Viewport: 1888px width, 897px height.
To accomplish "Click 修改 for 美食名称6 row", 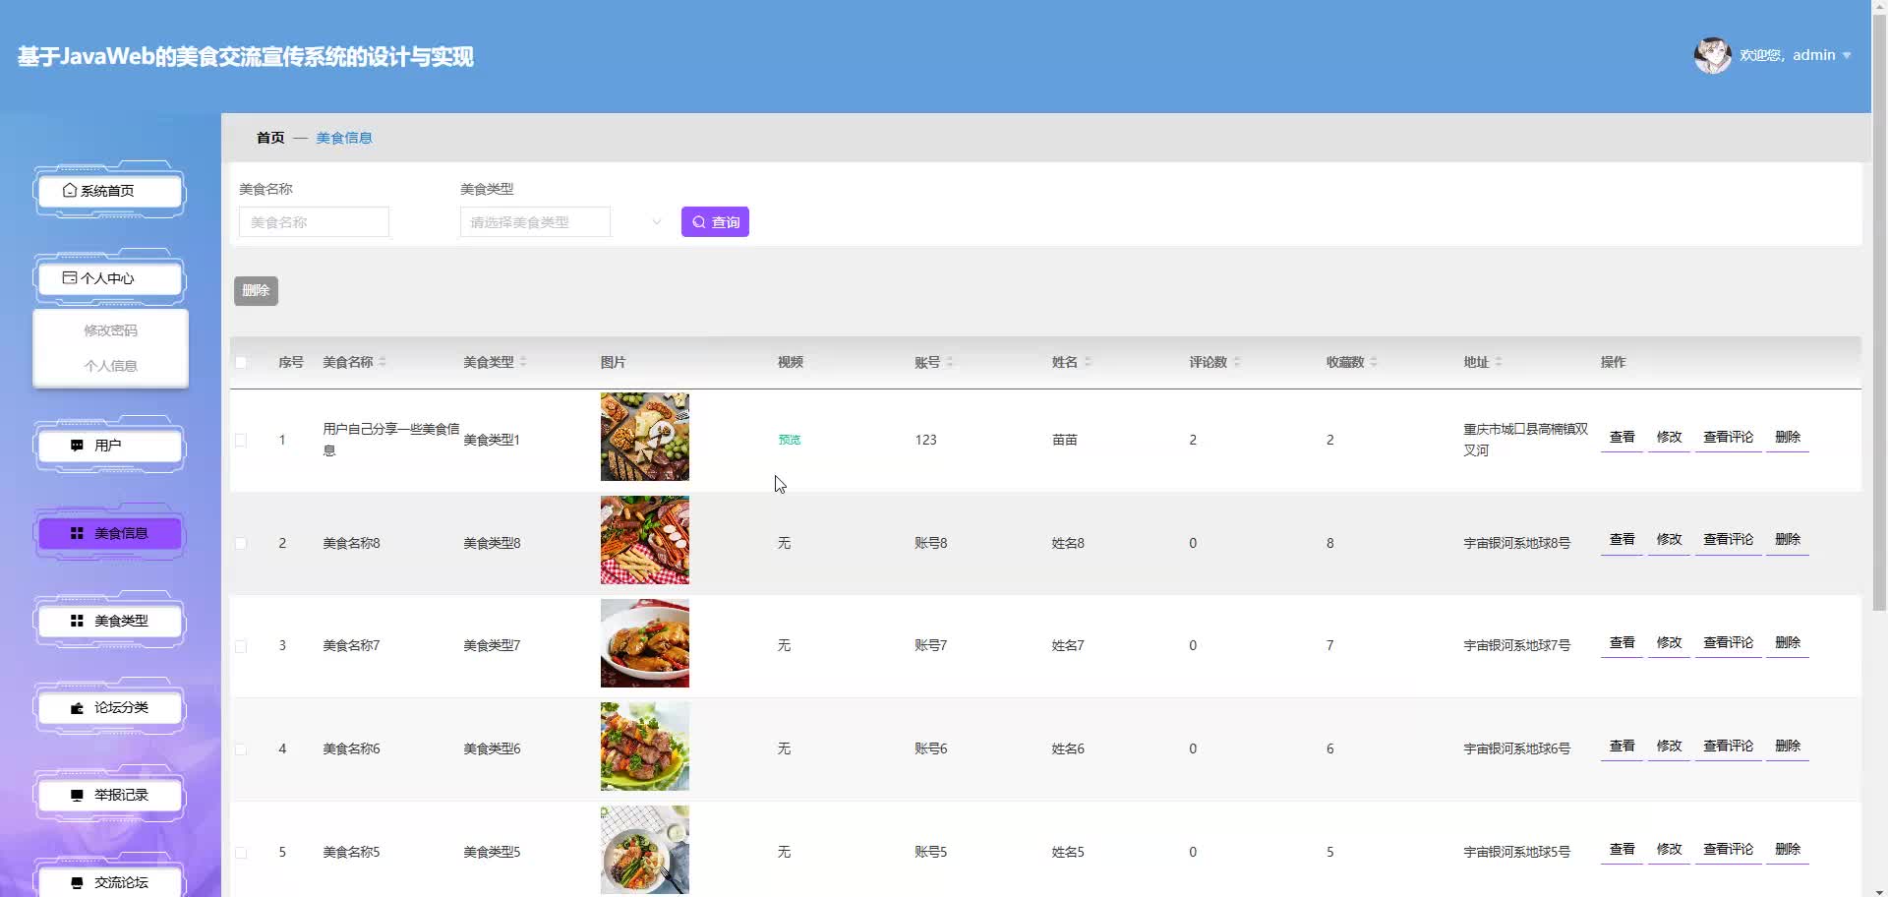I will (1669, 747).
